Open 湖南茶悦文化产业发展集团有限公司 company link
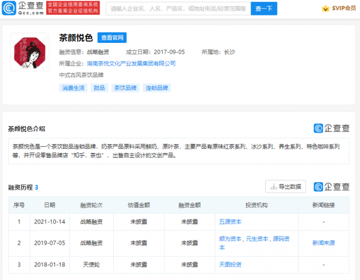360x280 pixels. (x=131, y=63)
